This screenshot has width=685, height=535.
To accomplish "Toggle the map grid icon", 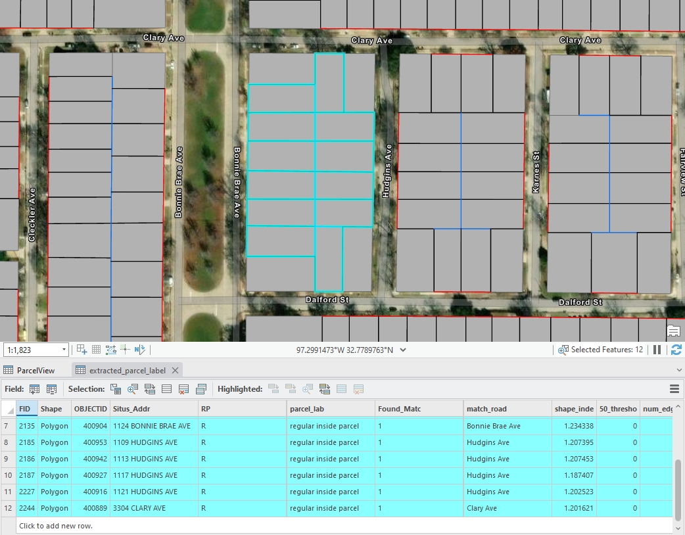I will click(x=96, y=350).
